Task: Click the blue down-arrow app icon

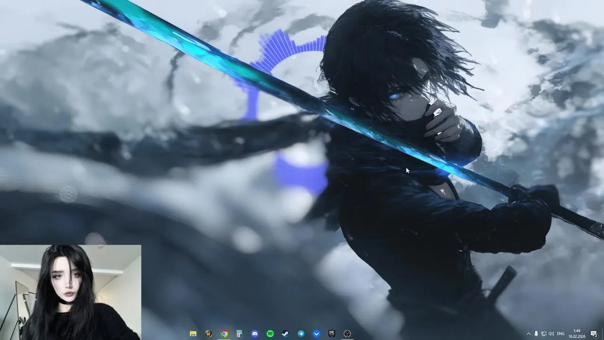Action: (x=317, y=334)
